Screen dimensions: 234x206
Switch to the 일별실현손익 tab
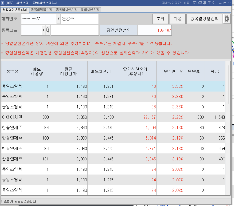[x=90, y=10]
